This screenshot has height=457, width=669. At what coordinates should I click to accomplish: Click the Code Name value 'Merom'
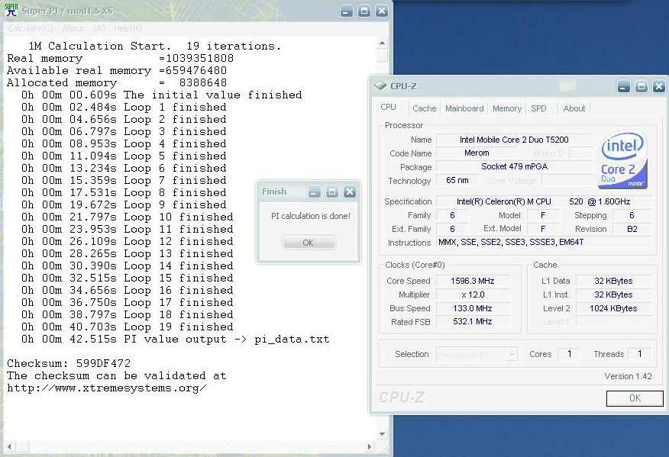click(477, 153)
